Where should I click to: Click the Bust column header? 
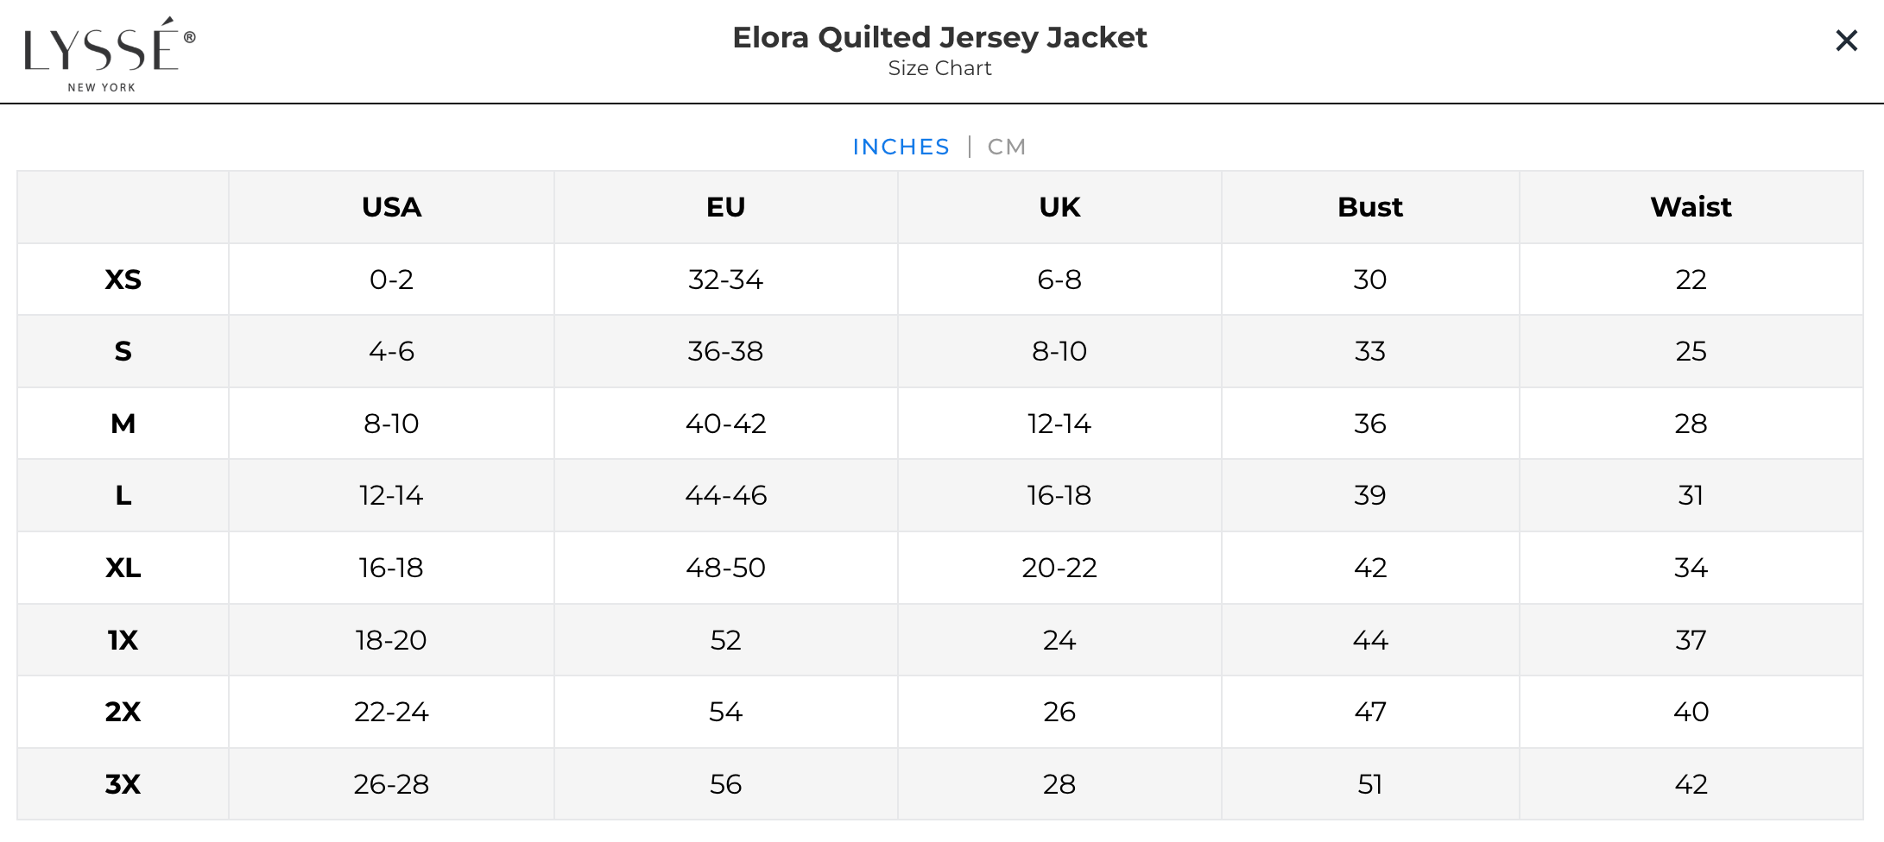tap(1369, 208)
